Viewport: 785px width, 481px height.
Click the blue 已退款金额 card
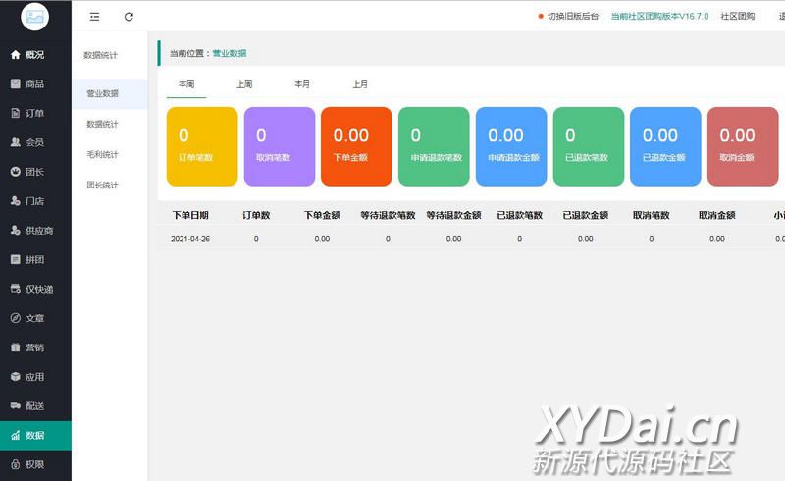click(666, 146)
